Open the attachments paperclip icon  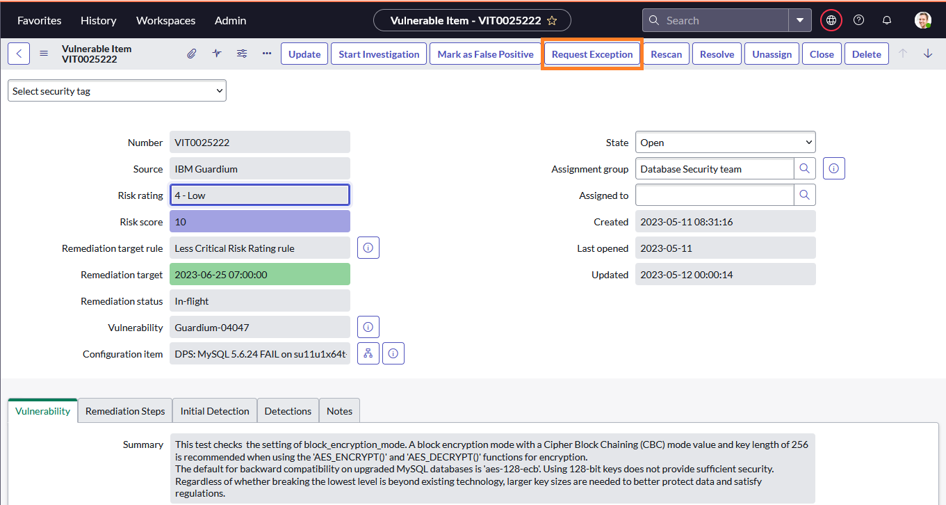tap(192, 53)
